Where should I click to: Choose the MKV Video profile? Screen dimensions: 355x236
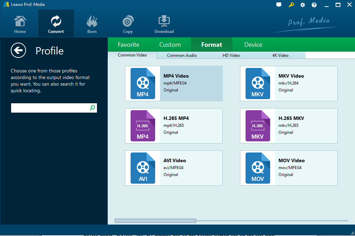[x=289, y=84]
